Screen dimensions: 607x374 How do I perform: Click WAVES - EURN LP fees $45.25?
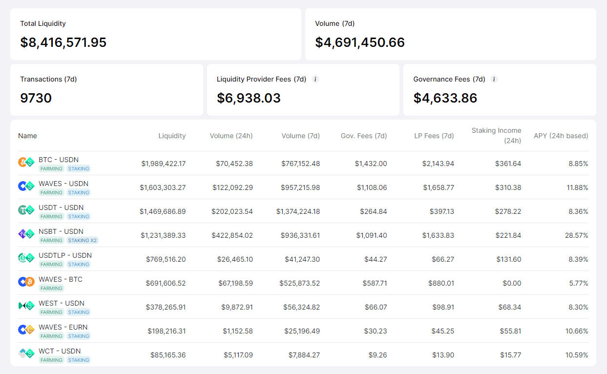(443, 331)
